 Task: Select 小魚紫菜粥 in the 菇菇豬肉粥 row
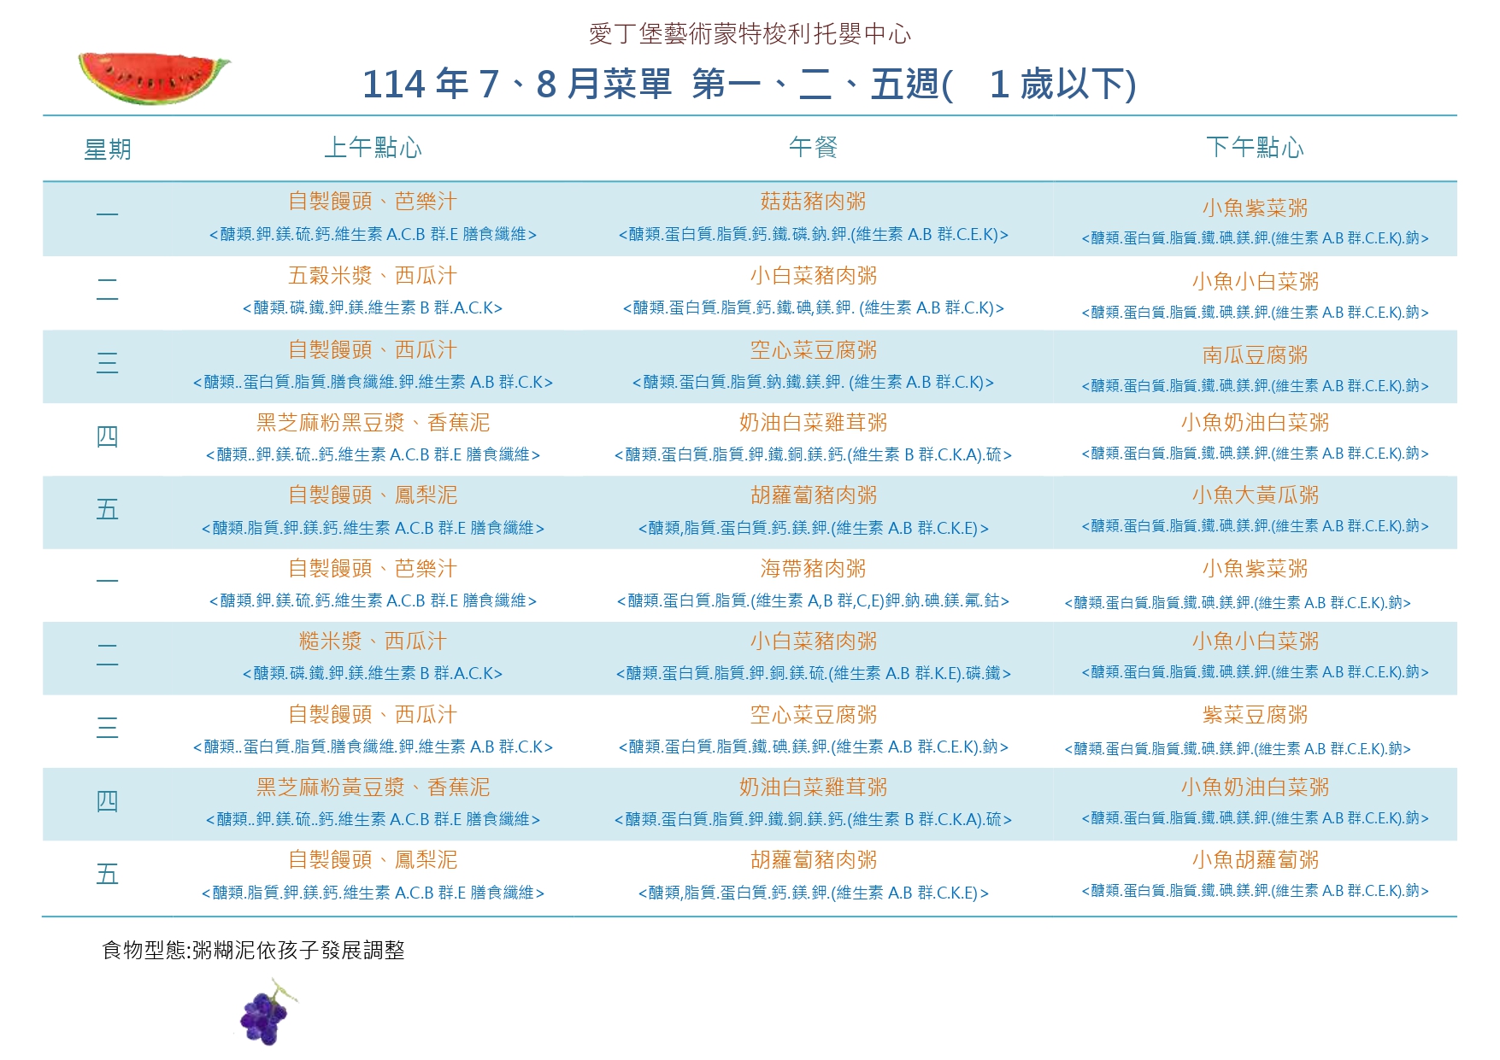point(1255,208)
